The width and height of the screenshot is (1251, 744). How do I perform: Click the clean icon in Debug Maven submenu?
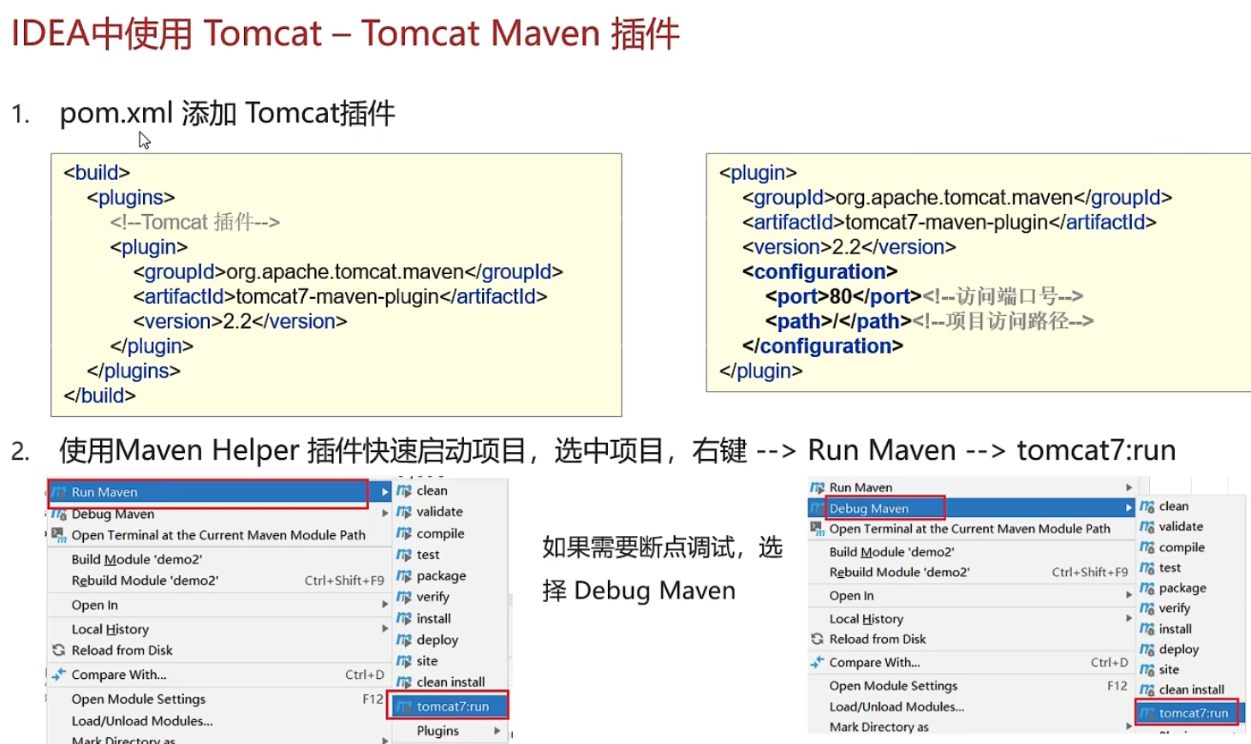1147,507
